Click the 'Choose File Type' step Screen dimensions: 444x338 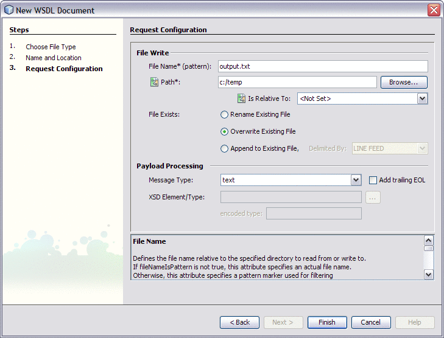pyautogui.click(x=51, y=47)
